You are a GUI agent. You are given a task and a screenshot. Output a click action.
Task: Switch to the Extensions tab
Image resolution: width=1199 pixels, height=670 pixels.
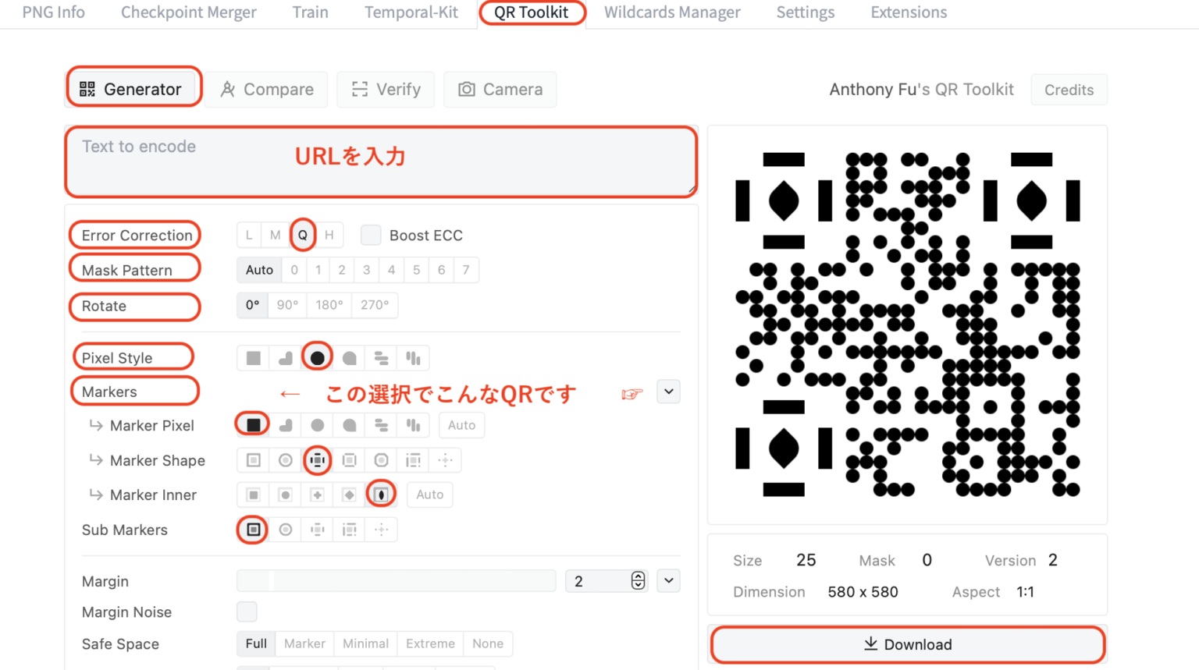pos(908,12)
